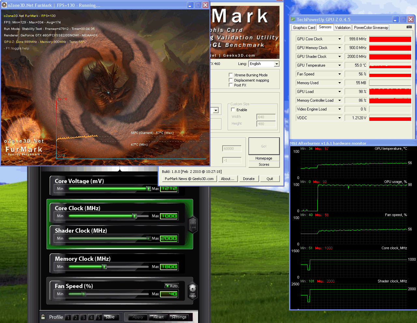Expand VDDC sensor dropdown

(339, 118)
